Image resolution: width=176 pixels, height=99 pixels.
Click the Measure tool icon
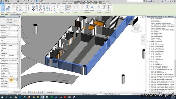[x=61, y=10]
